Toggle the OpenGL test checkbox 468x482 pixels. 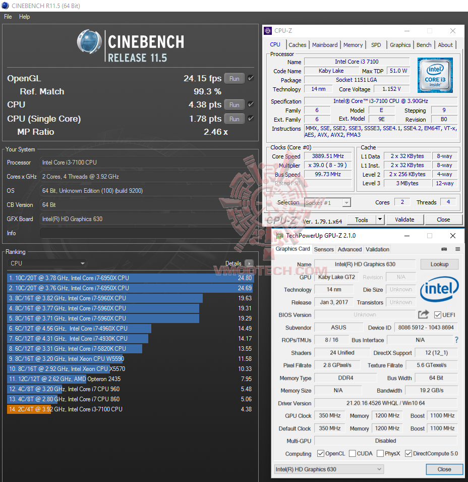(x=251, y=78)
